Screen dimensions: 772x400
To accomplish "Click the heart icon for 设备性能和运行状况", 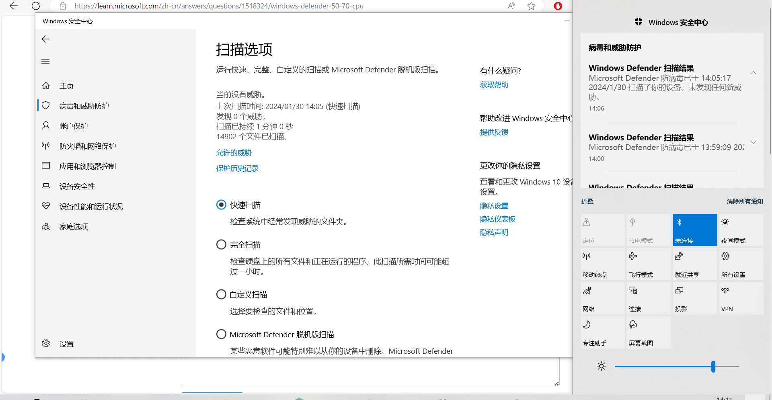I will (x=46, y=206).
